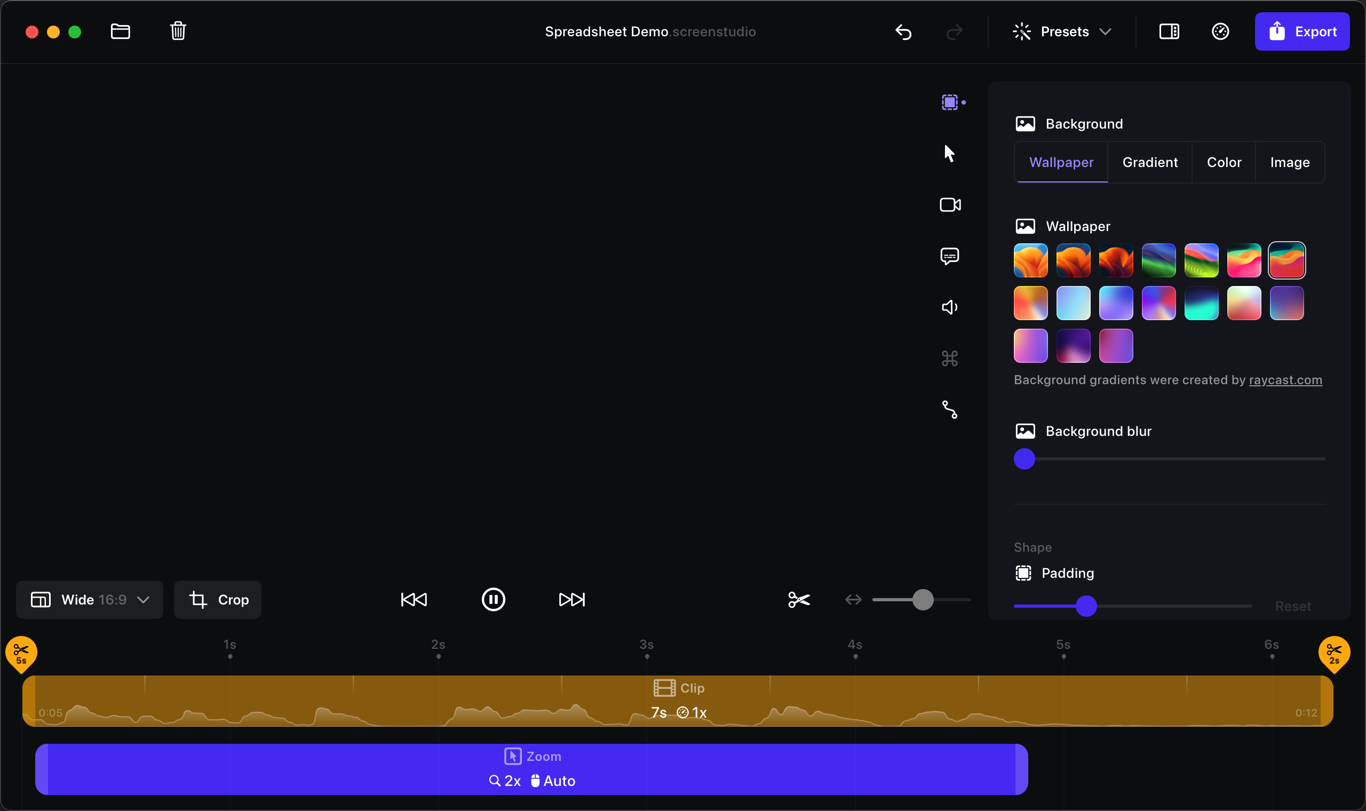Select the first orange wallpaper thumbnail

[1030, 261]
